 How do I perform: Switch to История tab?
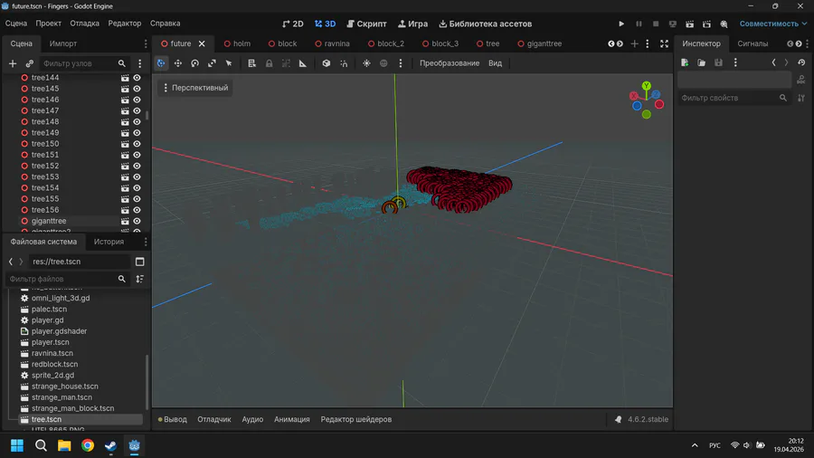tap(109, 242)
